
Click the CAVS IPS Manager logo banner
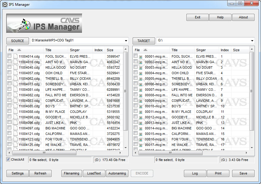click(44, 23)
